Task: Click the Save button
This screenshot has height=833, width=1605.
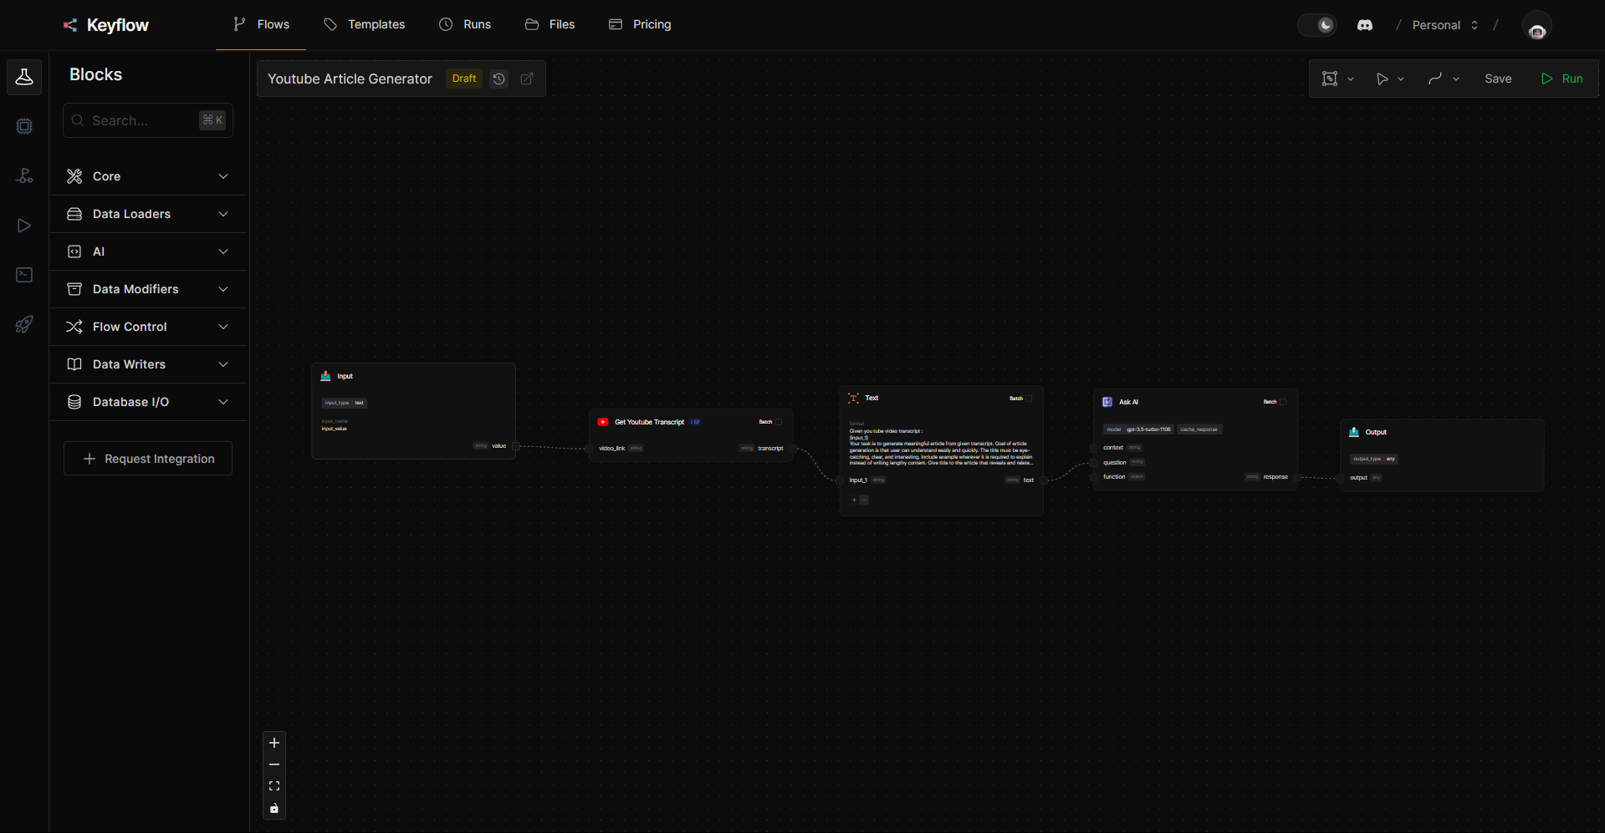Action: (1498, 79)
